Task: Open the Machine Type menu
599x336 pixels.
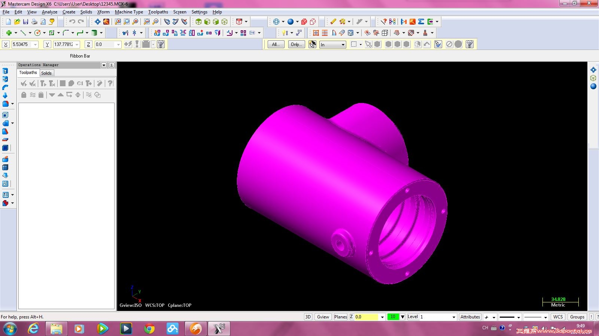Action: click(x=129, y=12)
